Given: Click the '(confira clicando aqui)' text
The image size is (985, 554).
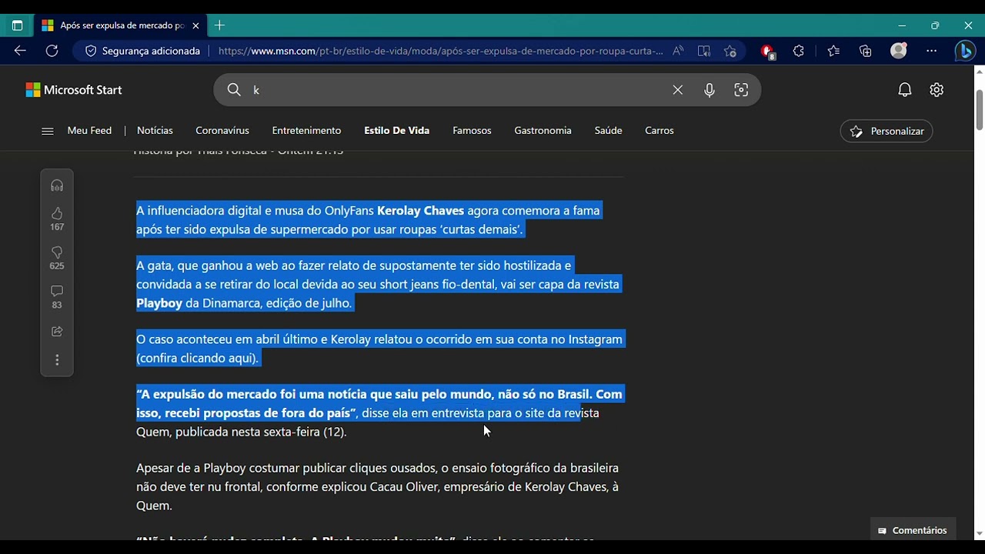Looking at the screenshot, I should pyautogui.click(x=198, y=358).
